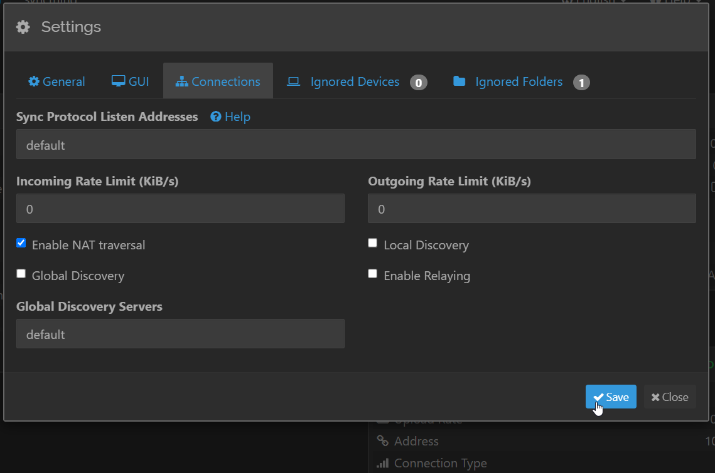Enable the Global Discovery checkbox
Viewport: 715px width, 473px height.
coord(21,274)
